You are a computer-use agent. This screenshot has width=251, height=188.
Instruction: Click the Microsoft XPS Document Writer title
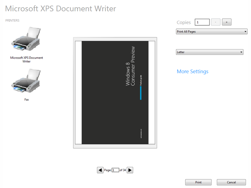pos(60,8)
